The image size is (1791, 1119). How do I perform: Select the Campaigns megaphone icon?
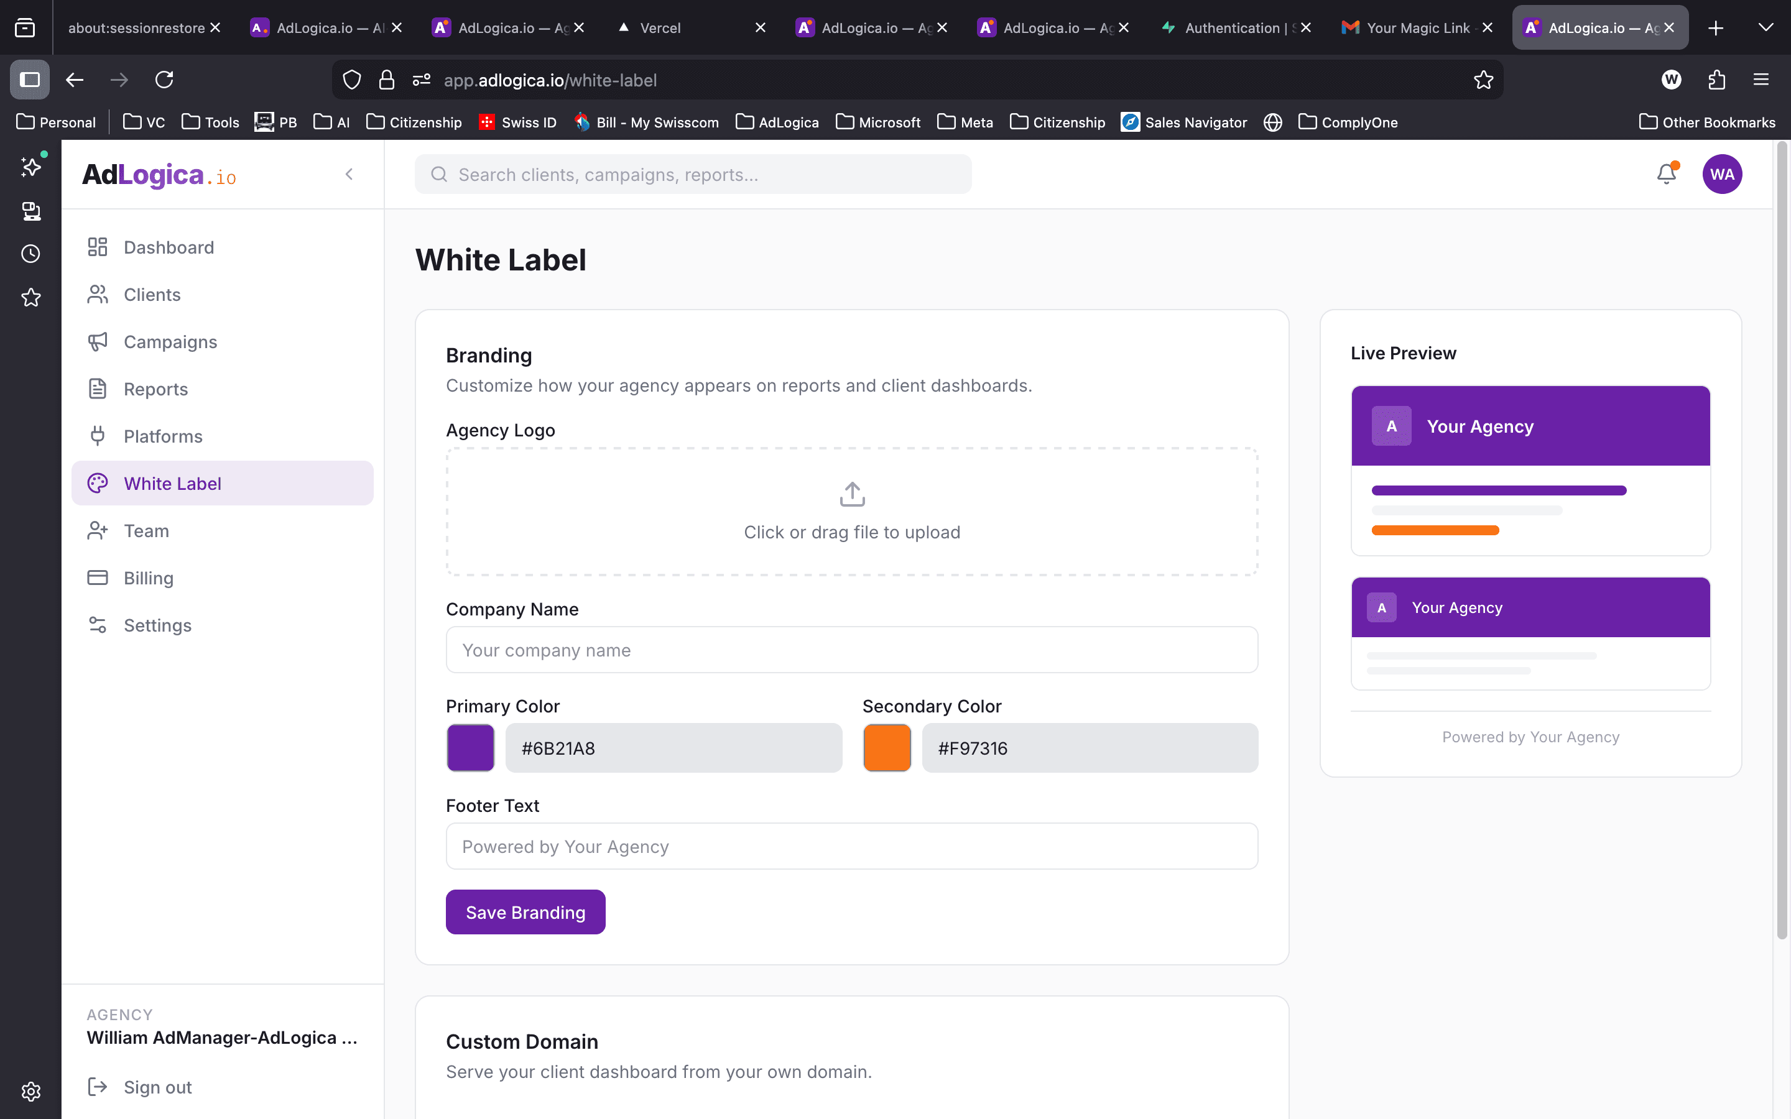(x=98, y=341)
